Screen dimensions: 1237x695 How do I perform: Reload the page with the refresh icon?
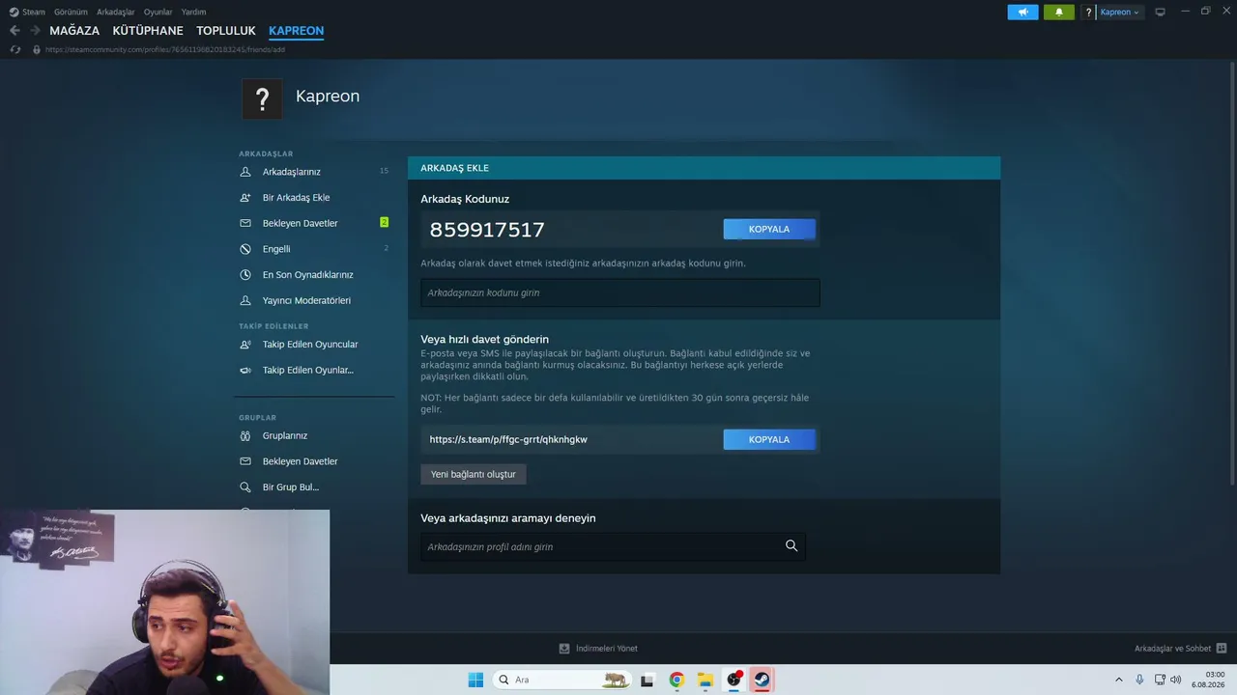pos(14,49)
